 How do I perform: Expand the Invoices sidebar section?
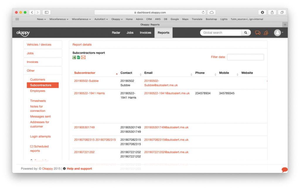click(43, 62)
